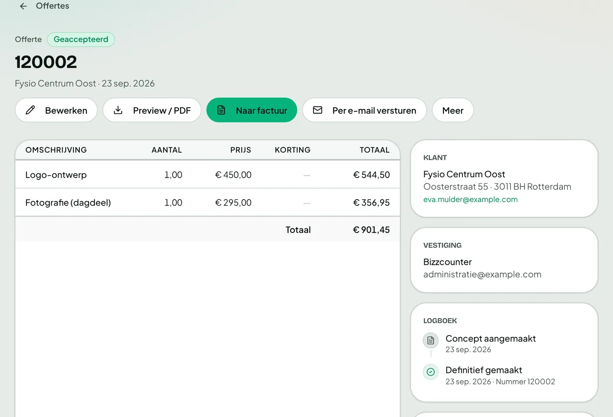Click the document icon on Naar factuur
The height and width of the screenshot is (417, 613).
pyautogui.click(x=222, y=110)
